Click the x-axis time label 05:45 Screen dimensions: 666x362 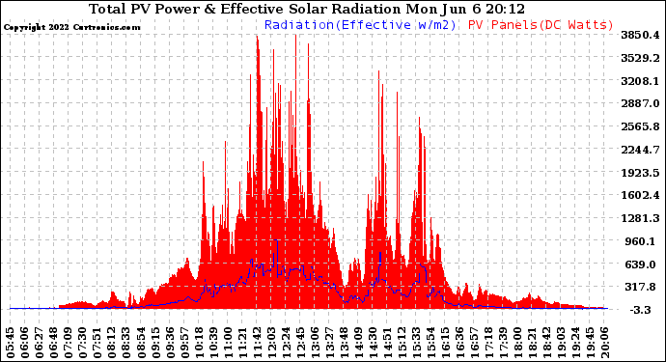coord(11,343)
